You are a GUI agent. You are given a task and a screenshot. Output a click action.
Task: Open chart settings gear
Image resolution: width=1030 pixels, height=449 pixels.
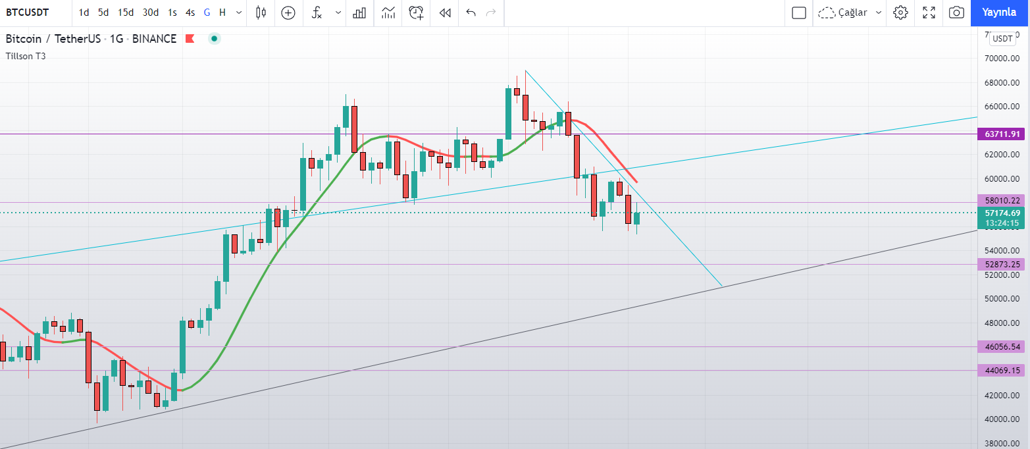901,13
